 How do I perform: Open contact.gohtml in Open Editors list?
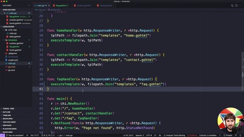(x=16, y=20)
